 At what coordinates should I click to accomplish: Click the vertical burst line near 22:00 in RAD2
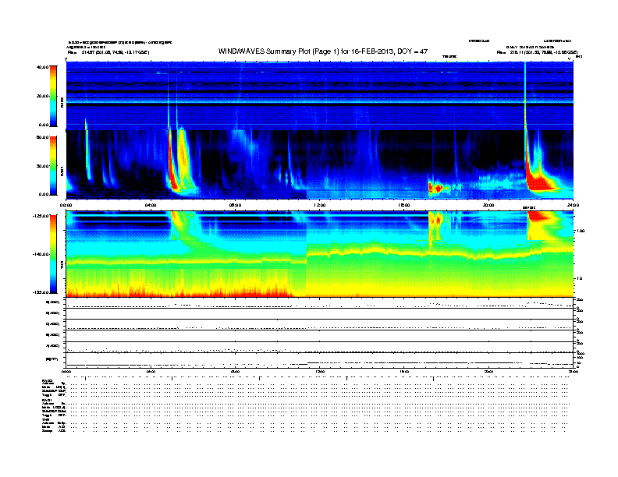coord(525,96)
